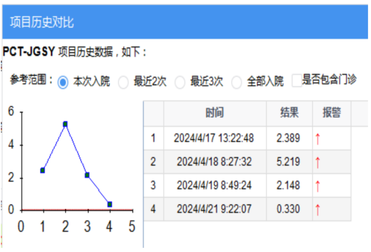Click the 报警 column header
Image resolution: width=371 pixels, height=252 pixels.
[332, 113]
